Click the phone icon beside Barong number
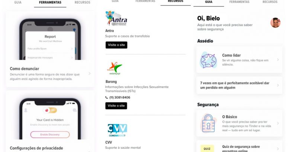 click(106, 98)
